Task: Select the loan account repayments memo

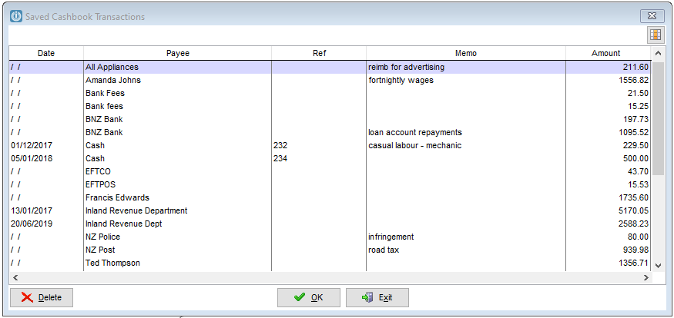Action: [x=415, y=132]
